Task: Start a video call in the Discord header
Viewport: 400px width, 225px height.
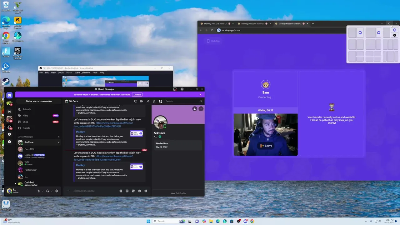Action: (x=142, y=101)
